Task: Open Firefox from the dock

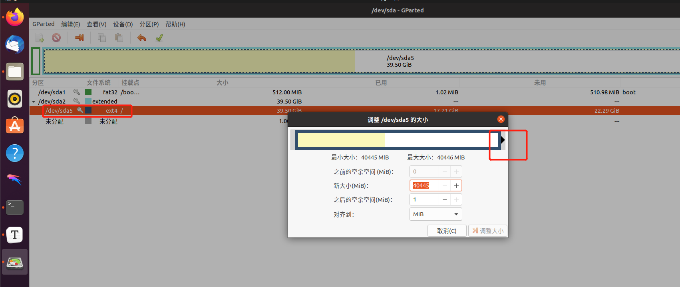Action: pos(15,17)
